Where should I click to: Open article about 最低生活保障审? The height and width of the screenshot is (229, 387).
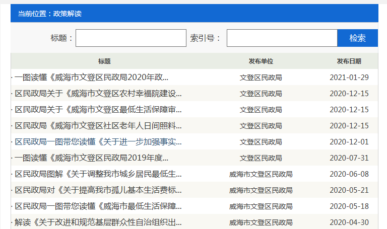pyautogui.click(x=98, y=110)
